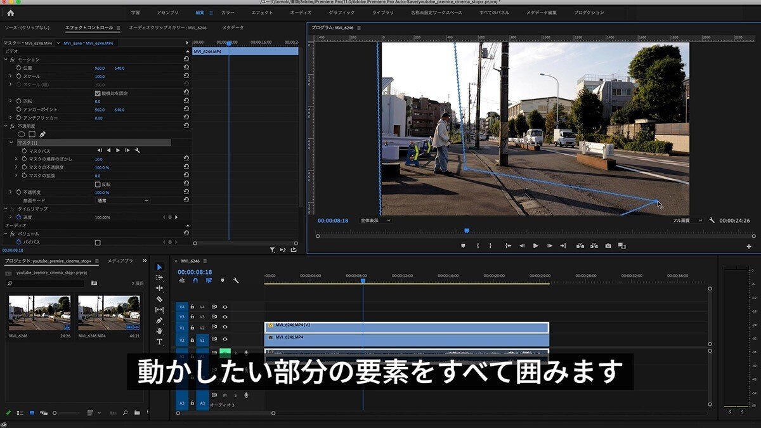The width and height of the screenshot is (761, 428).
Task: Track selected mask backward
Action: tap(108, 150)
